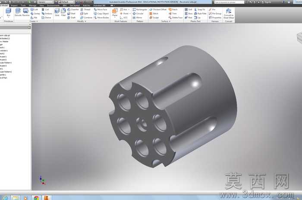Select the Mirror tool
Viewport: 302px width, 200px height.
coord(137,18)
